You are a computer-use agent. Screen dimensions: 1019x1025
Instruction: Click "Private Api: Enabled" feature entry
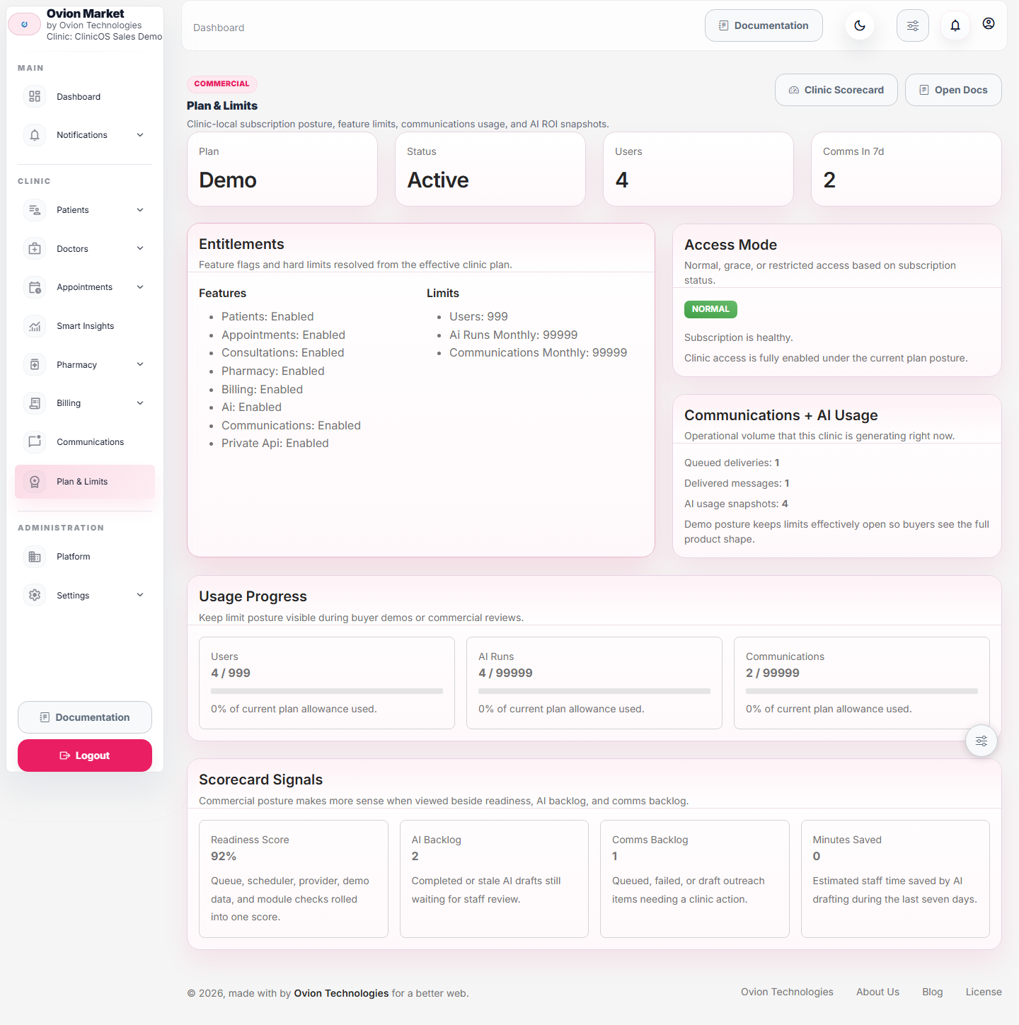pos(275,444)
